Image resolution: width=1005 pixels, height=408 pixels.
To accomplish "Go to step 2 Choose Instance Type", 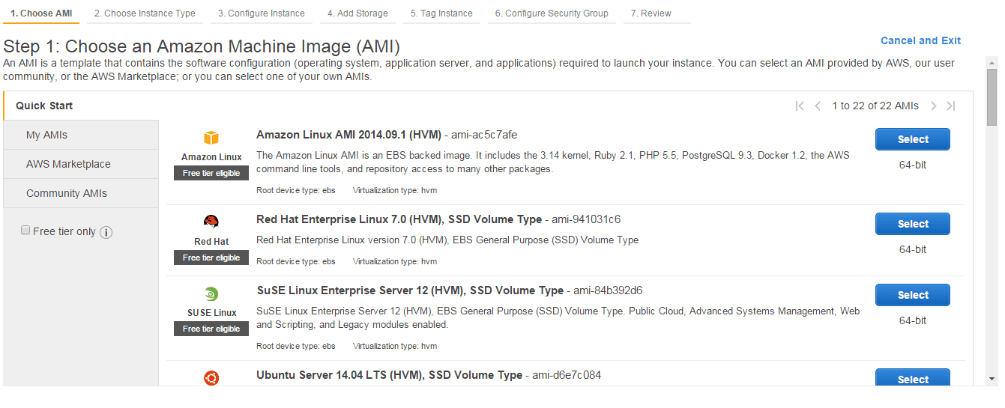I will (145, 13).
